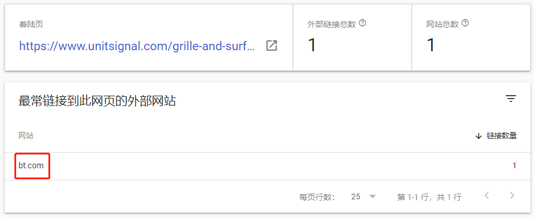This screenshot has height=219, width=534.
Task: Click the 着陆页 label
Action: 31,25
